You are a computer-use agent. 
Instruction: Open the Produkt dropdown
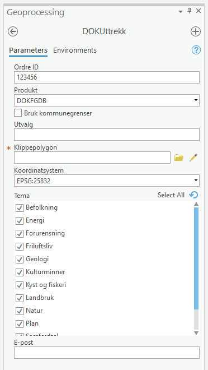click(x=107, y=100)
